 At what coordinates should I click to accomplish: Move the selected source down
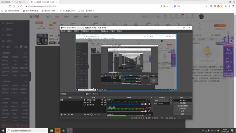click(x=99, y=115)
